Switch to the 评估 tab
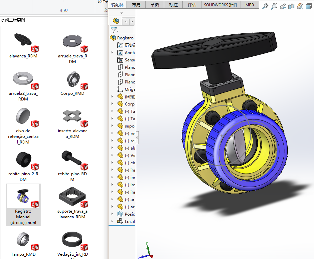Viewport: 314px width, 259px height. click(x=192, y=5)
